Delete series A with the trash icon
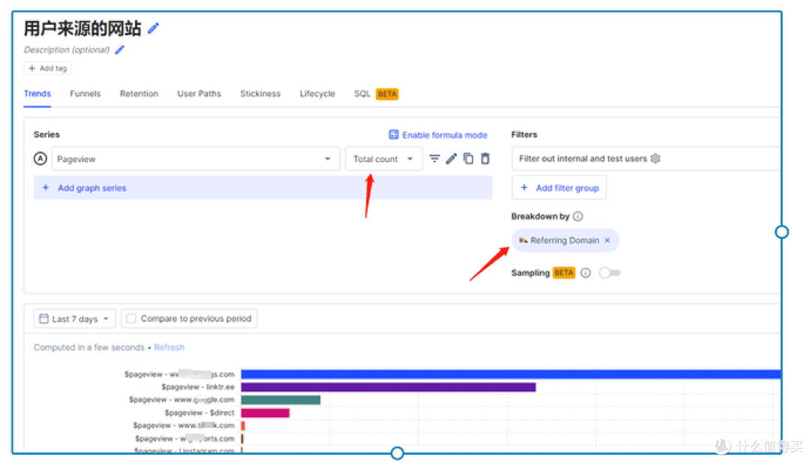Viewport: 810px width, 463px height. 485,158
